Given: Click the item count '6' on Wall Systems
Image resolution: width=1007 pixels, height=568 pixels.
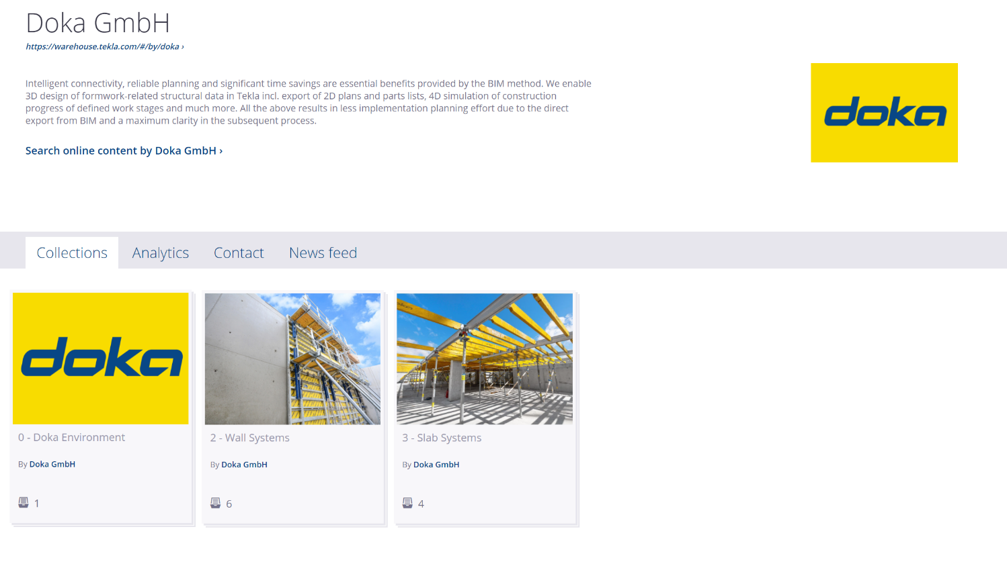Looking at the screenshot, I should [x=229, y=504].
